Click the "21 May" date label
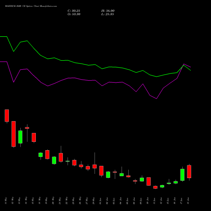Screen dimensions: 211x211 click(x=60, y=201)
